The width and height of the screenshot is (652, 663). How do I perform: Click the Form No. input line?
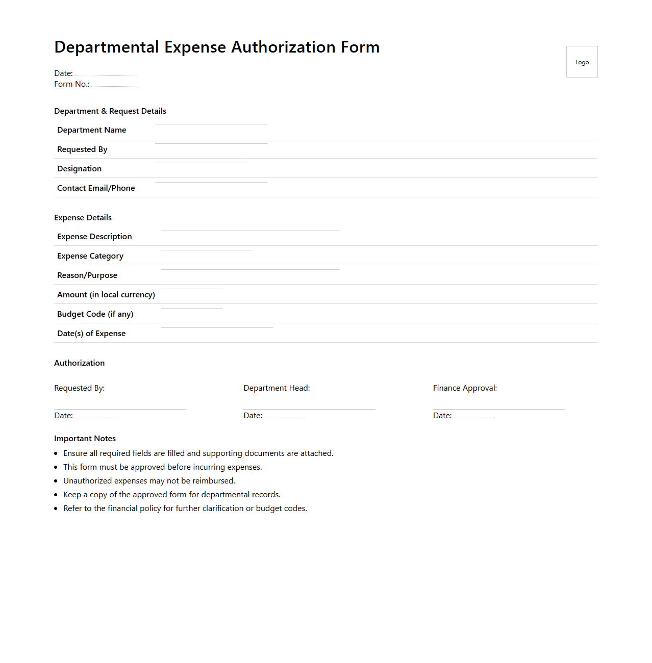(x=114, y=84)
